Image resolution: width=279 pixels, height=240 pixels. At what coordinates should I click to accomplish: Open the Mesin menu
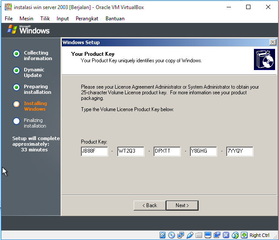click(x=26, y=19)
